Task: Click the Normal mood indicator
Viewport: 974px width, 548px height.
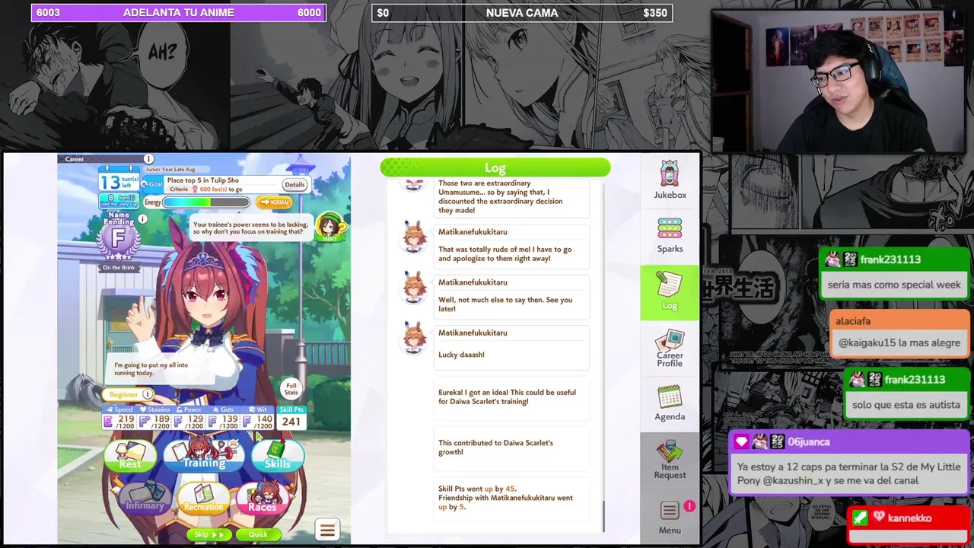Action: click(274, 202)
